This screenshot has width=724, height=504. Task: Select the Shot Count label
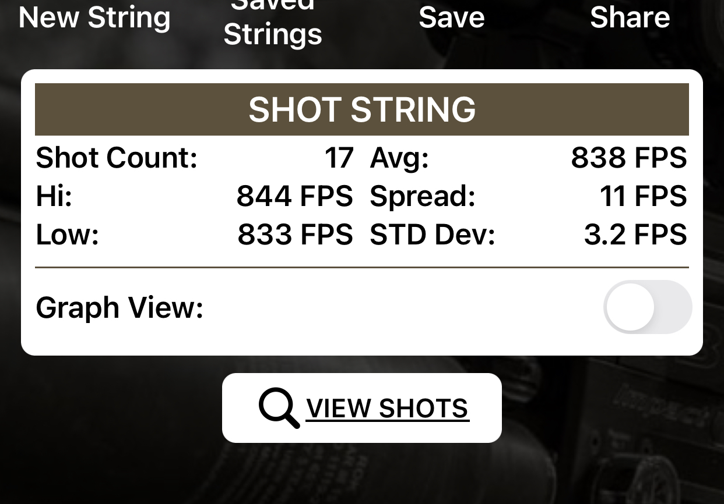pyautogui.click(x=117, y=158)
